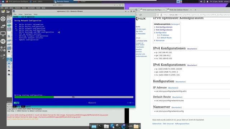
Task: Click the Cancel button in YaST dialog
Action: pos(92,103)
